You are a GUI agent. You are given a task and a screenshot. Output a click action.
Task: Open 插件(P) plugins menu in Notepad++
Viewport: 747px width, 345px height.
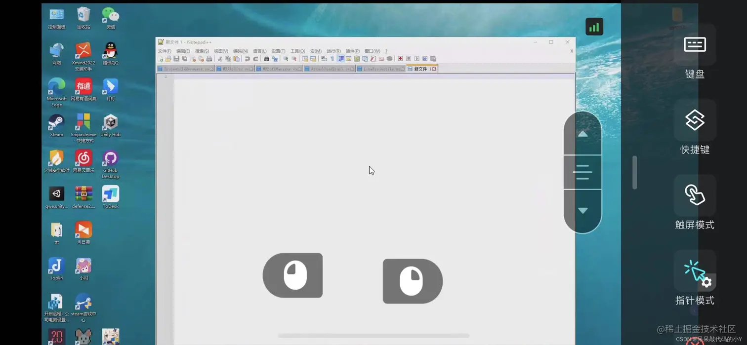point(353,51)
